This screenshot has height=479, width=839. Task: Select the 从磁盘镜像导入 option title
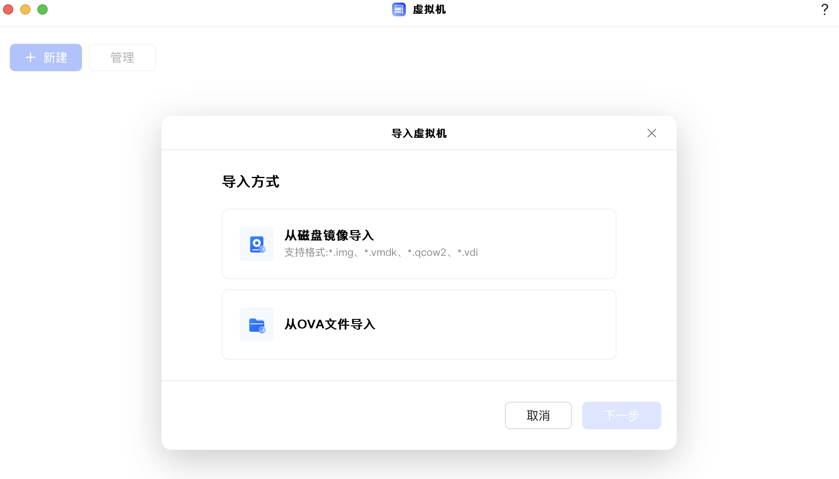tap(329, 235)
